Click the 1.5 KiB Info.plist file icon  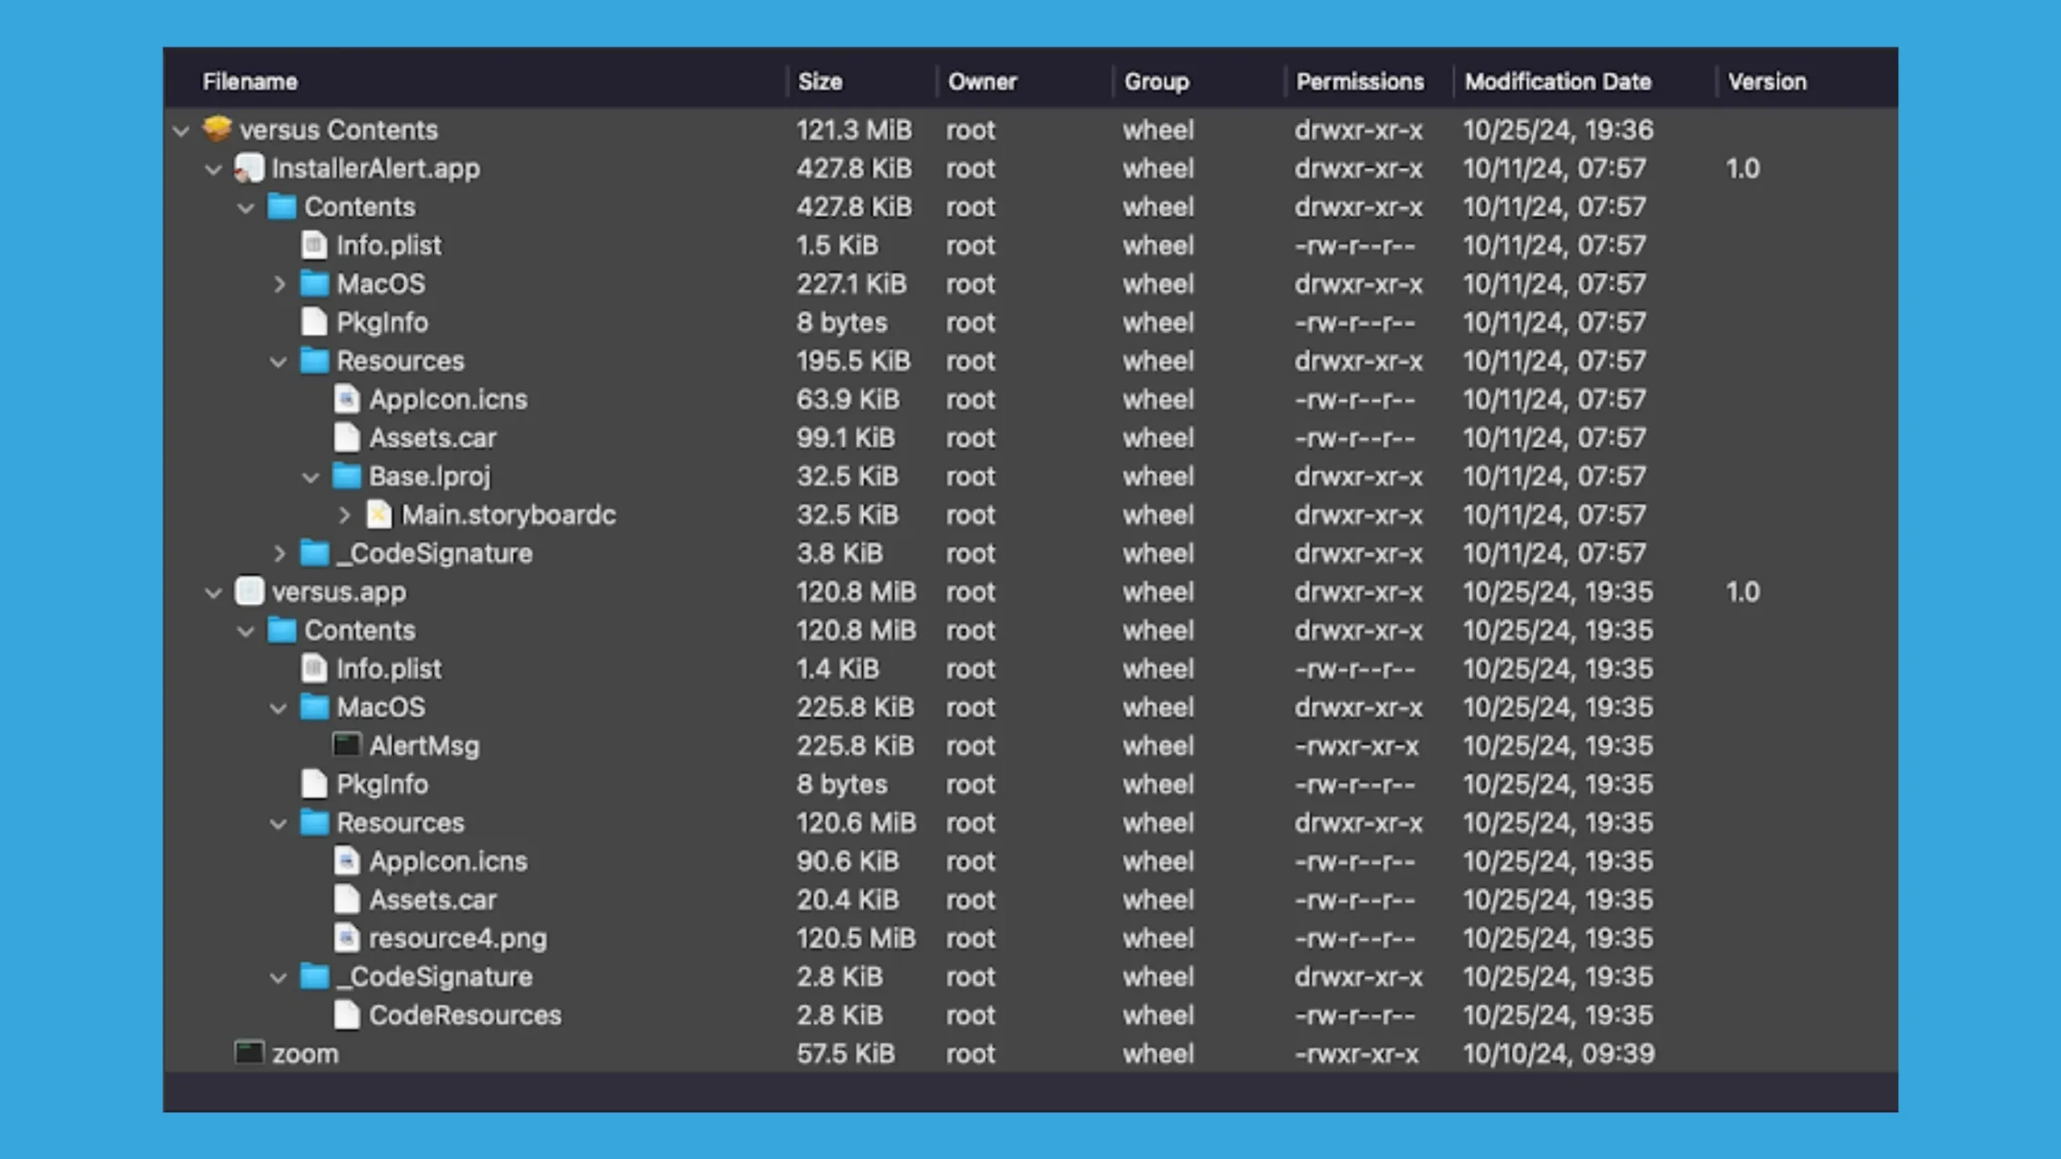[x=314, y=245]
